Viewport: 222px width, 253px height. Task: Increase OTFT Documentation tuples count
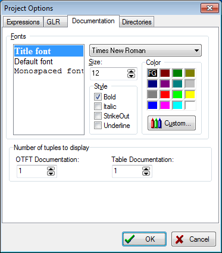pos(51,169)
